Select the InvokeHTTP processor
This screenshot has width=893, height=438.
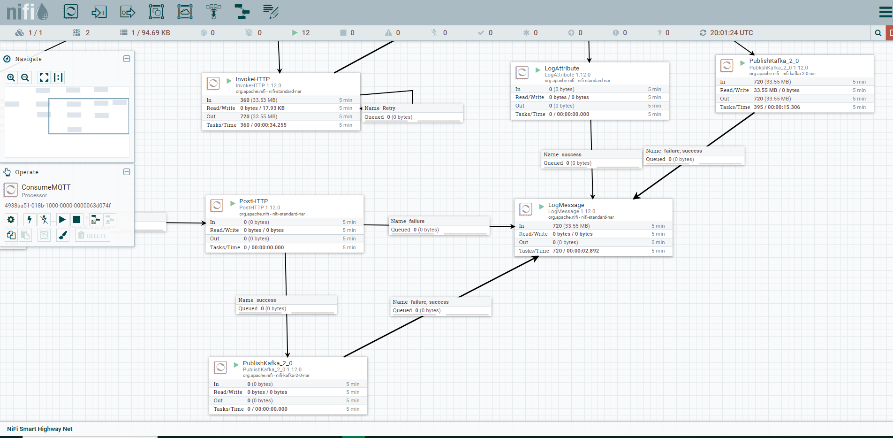(x=281, y=101)
